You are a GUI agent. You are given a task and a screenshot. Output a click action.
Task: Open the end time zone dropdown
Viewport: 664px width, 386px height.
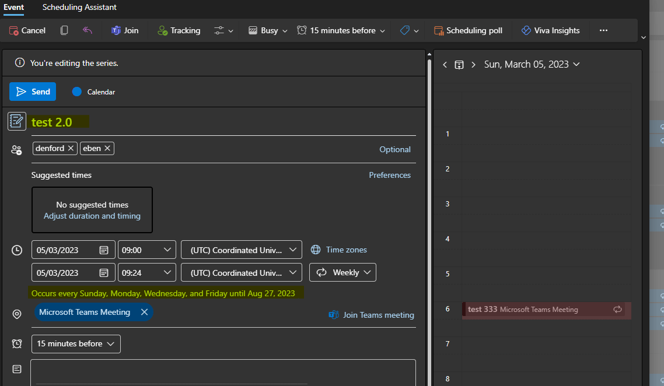point(242,272)
